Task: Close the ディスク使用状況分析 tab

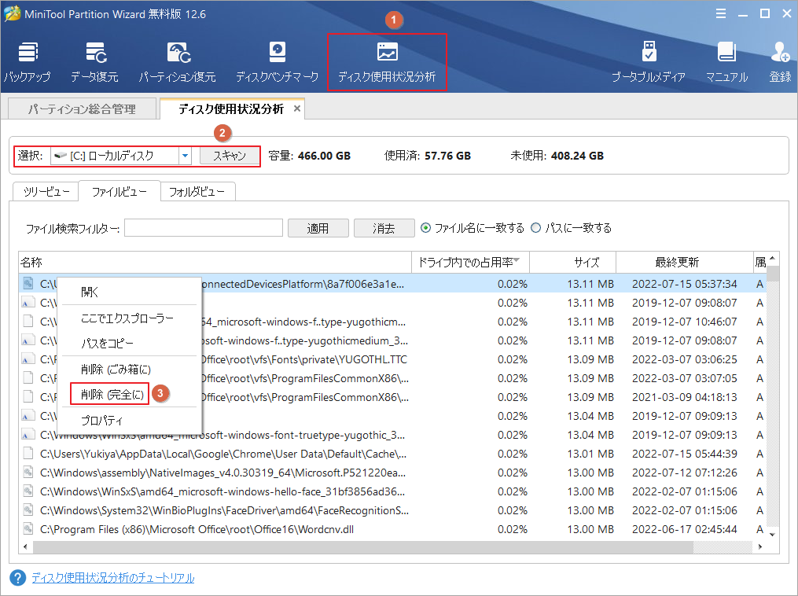Action: 297,109
